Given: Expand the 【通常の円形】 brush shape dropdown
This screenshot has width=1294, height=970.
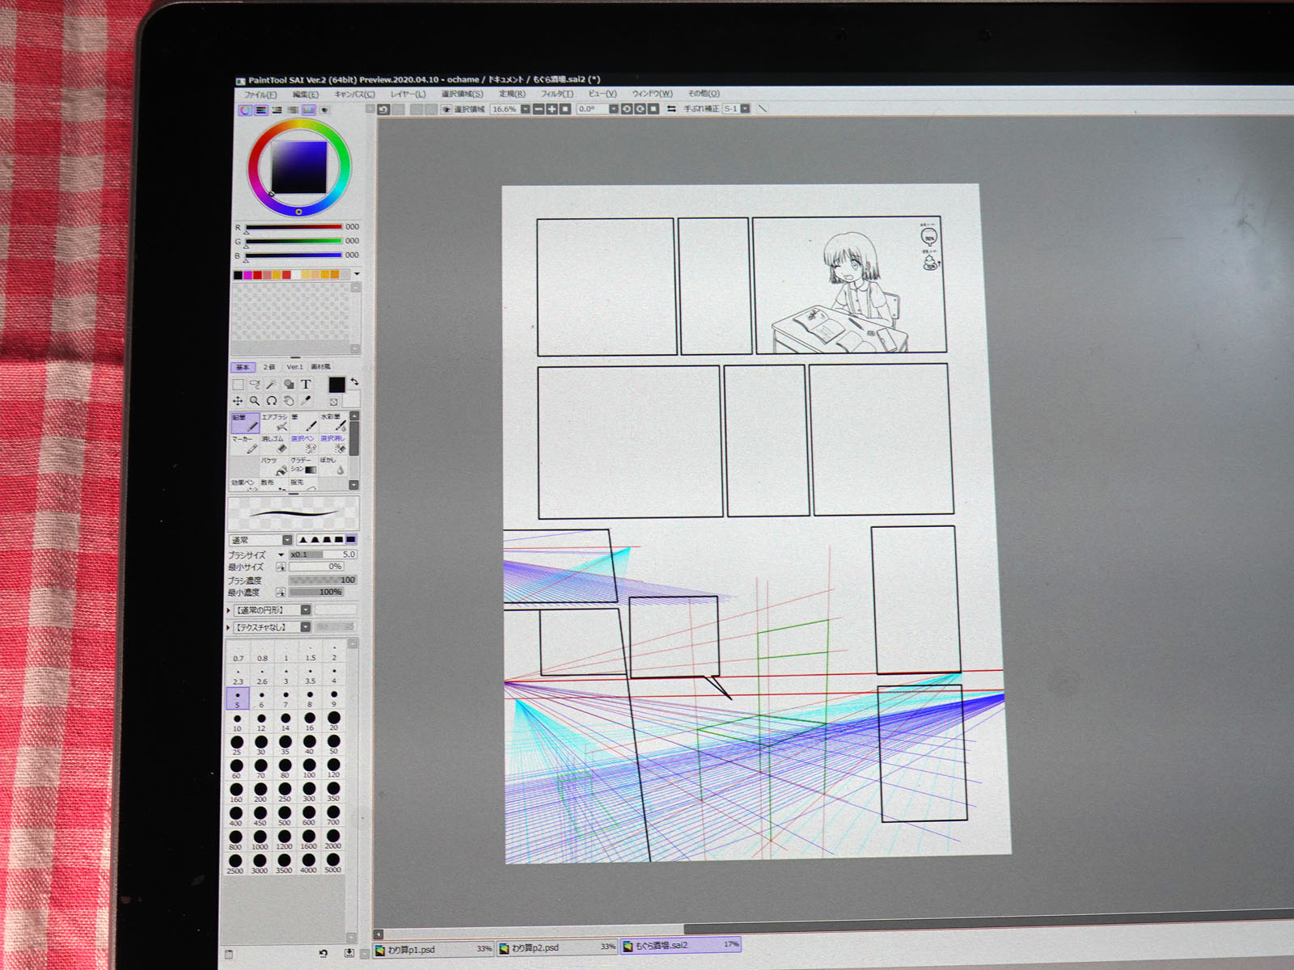Looking at the screenshot, I should 306,610.
